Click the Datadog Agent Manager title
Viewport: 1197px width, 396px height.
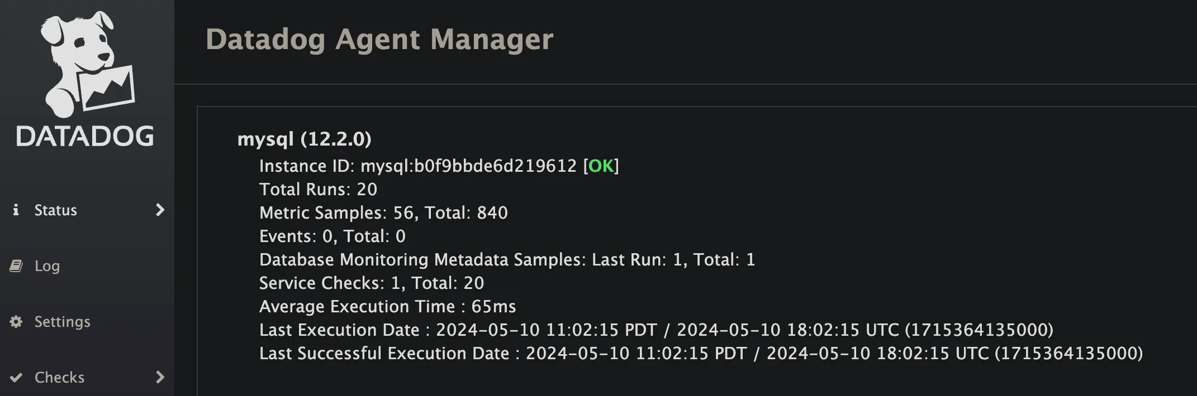(x=379, y=40)
